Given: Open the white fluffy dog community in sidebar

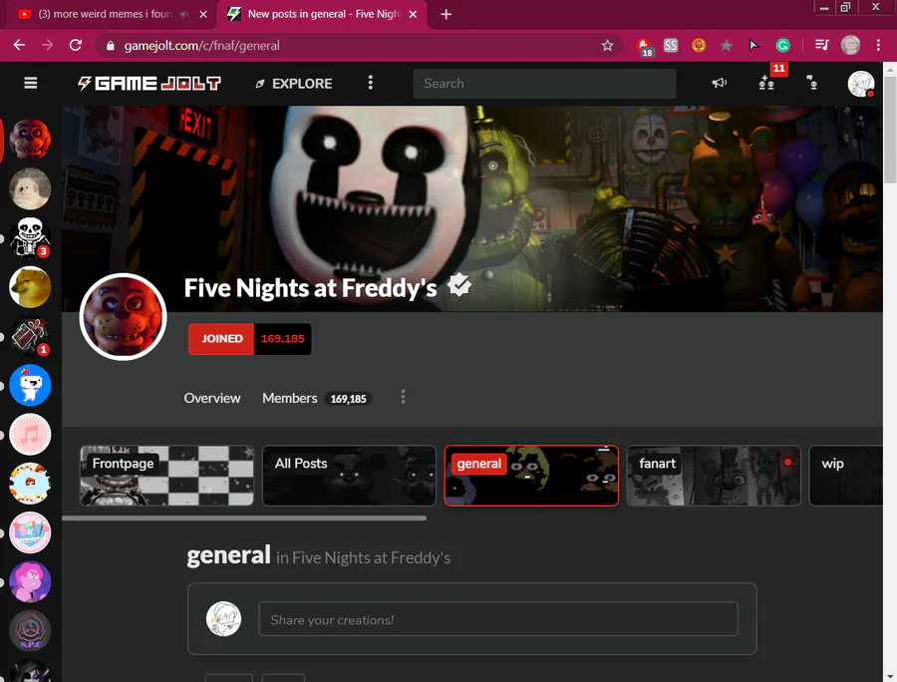Looking at the screenshot, I should 30,188.
